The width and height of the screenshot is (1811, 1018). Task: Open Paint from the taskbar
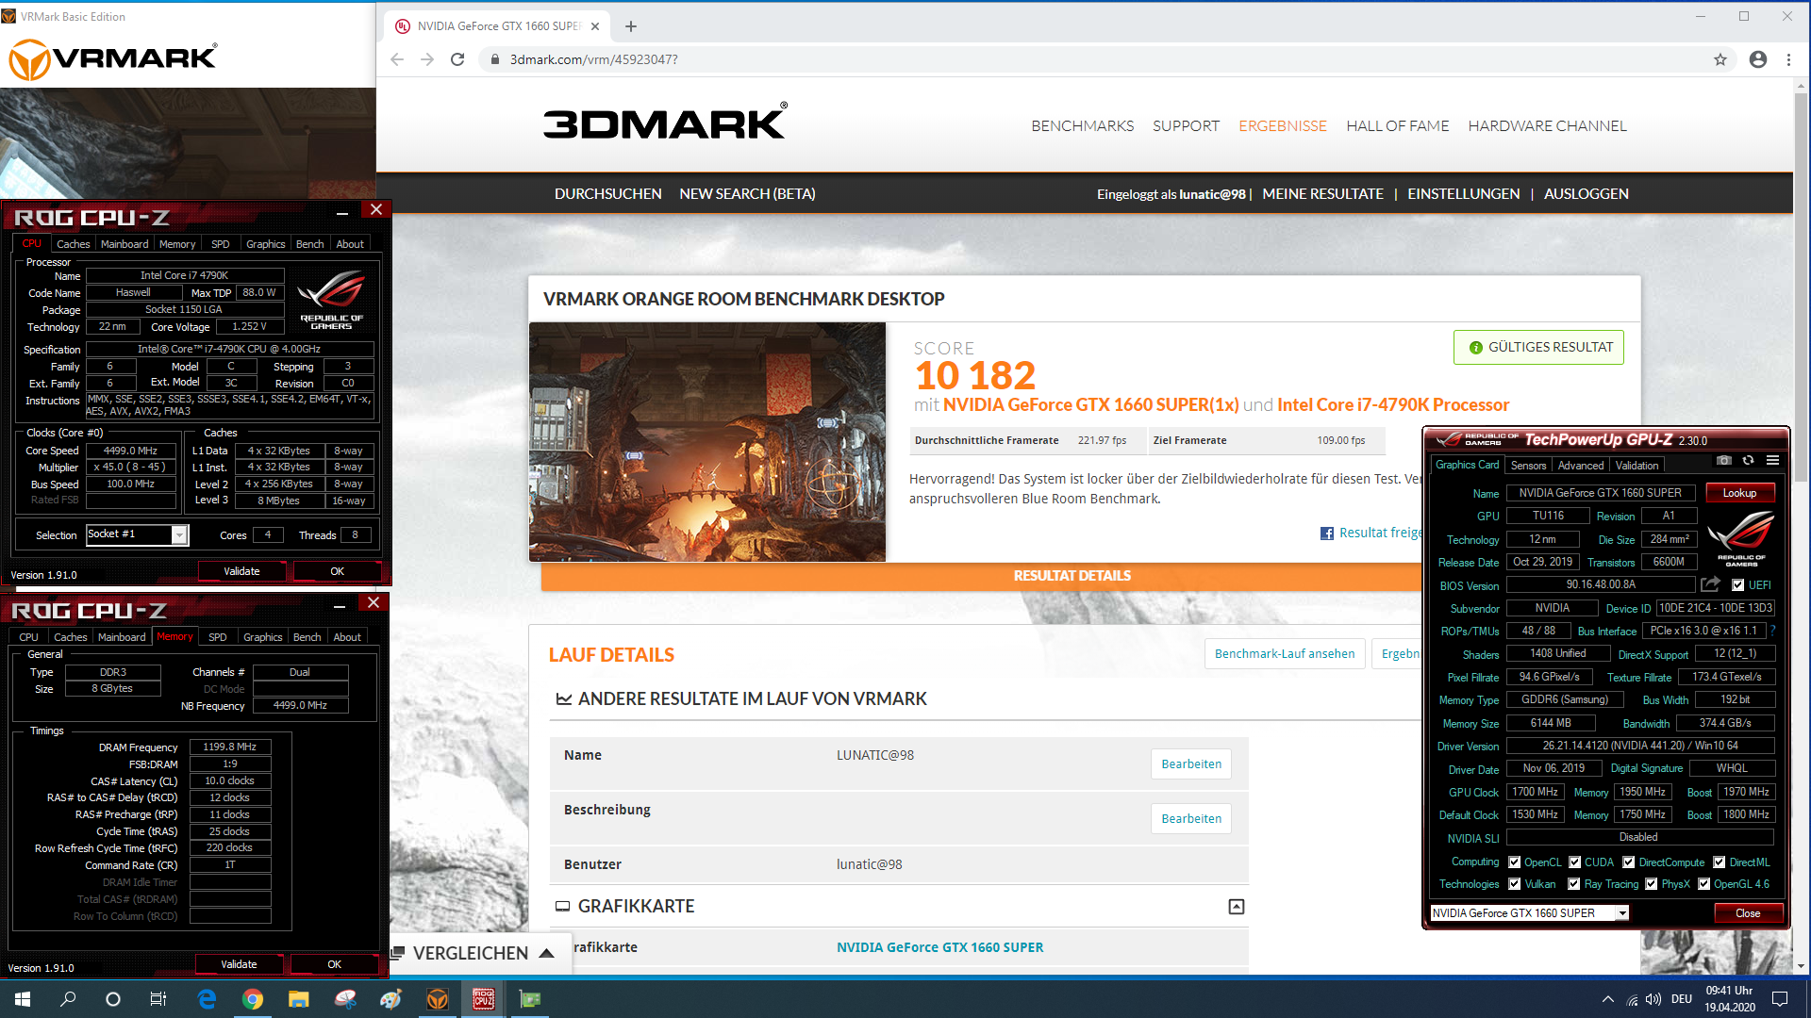pos(390,999)
